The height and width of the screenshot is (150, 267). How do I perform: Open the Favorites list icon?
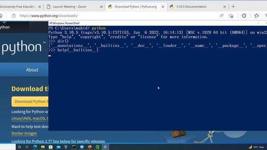coord(257,16)
